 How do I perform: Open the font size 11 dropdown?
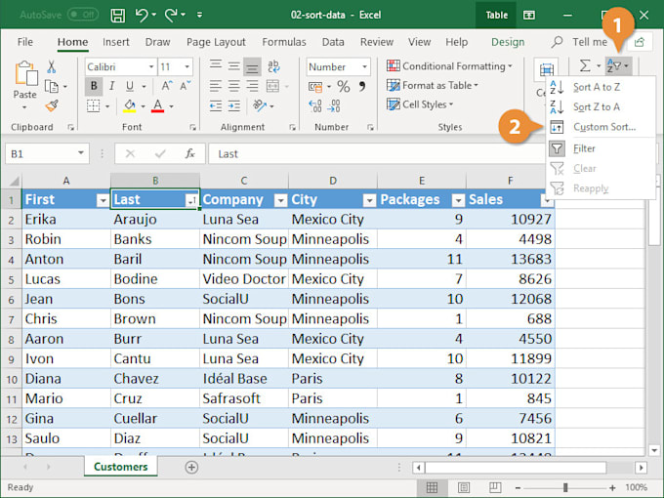click(x=187, y=67)
